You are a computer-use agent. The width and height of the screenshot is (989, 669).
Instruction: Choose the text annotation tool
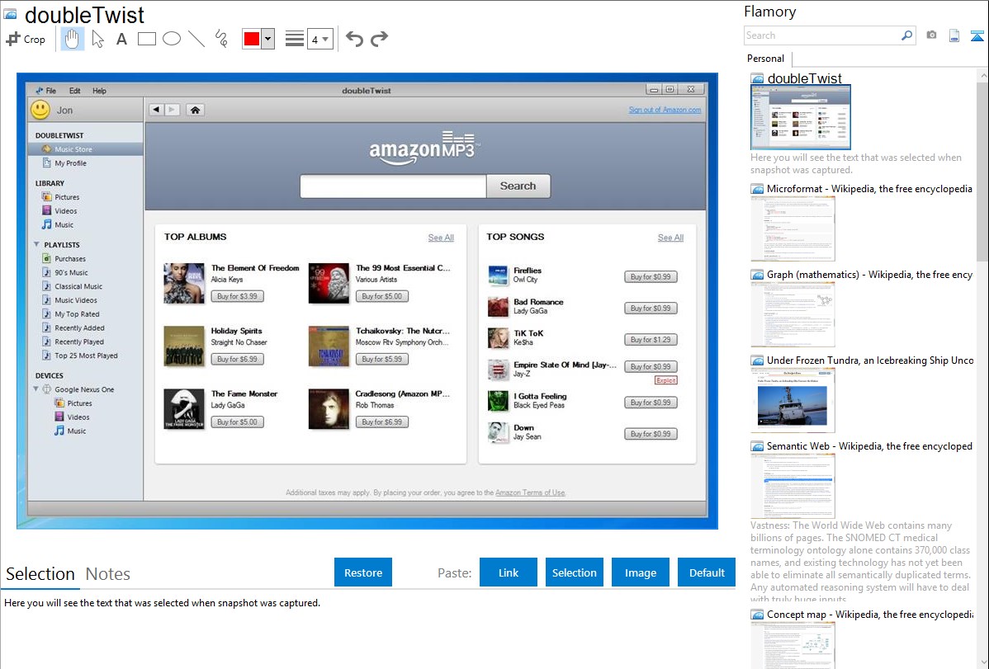pos(121,39)
